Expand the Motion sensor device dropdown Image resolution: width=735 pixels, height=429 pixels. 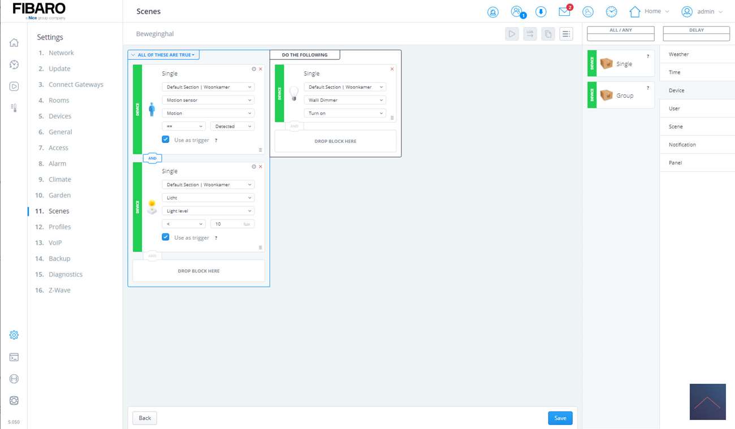pyautogui.click(x=208, y=100)
